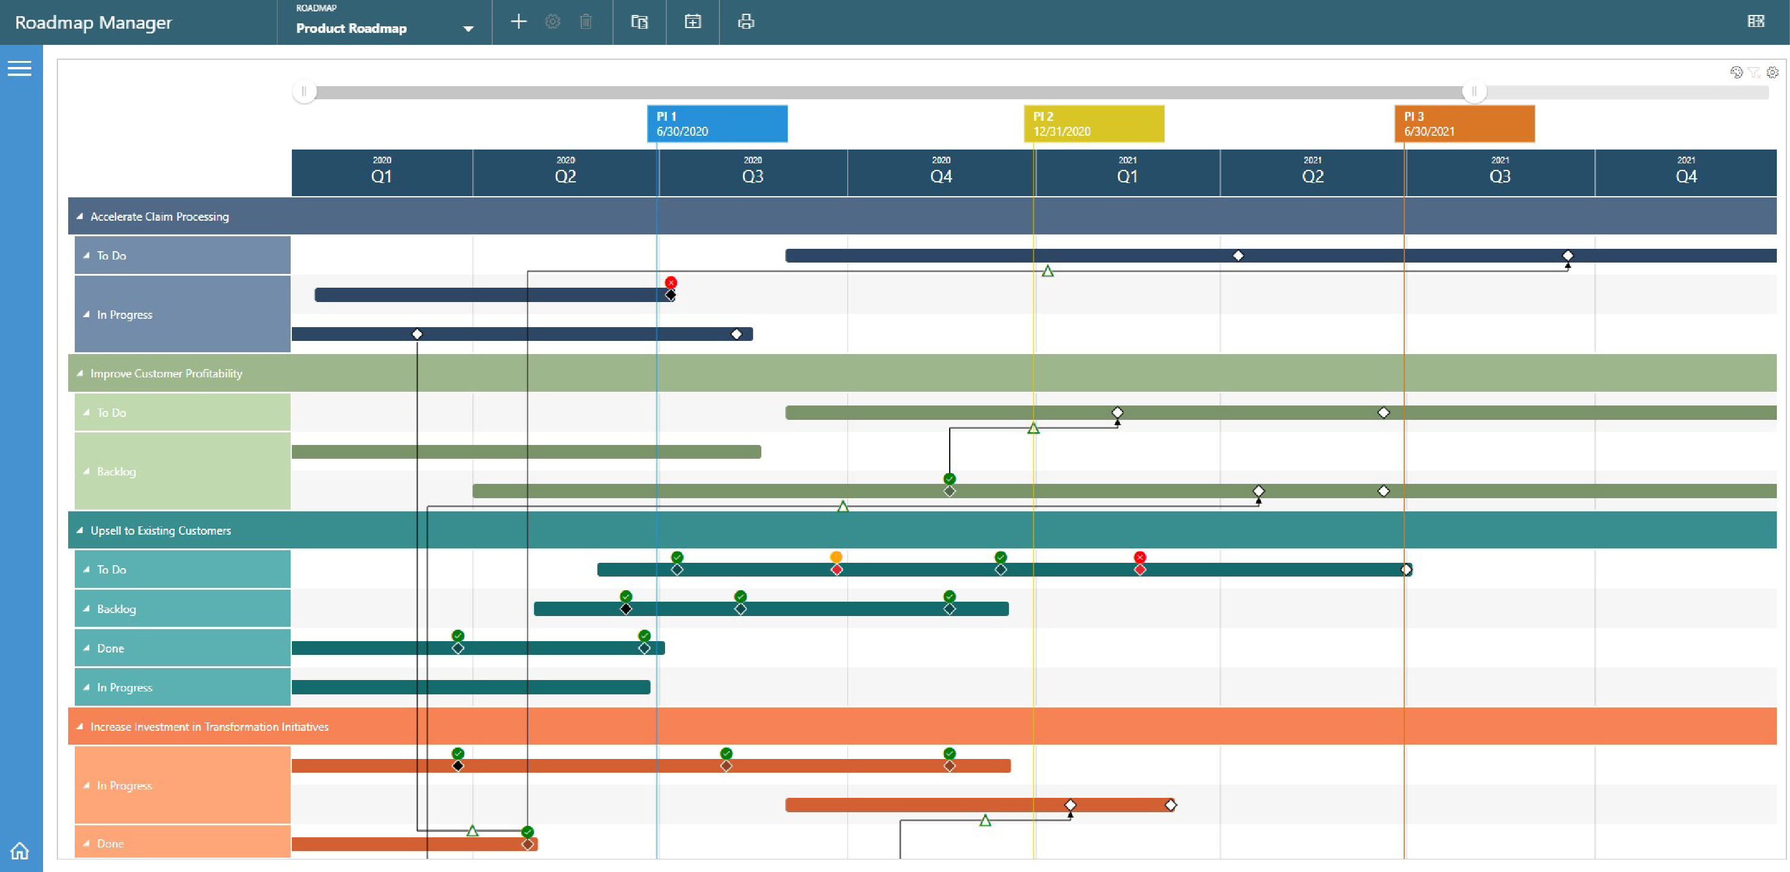The image size is (1790, 872).
Task: Open the folder copy icon in toolbar
Action: point(639,22)
